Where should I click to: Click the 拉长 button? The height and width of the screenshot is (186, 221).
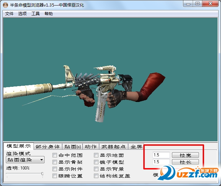[185, 162]
